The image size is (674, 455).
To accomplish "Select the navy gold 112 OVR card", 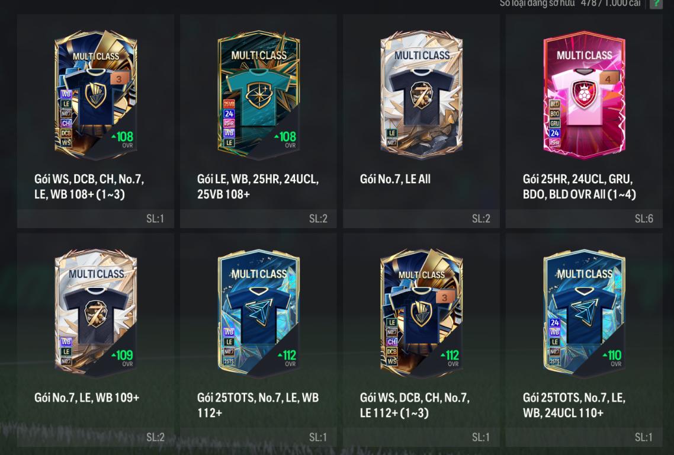I will pos(421,313).
